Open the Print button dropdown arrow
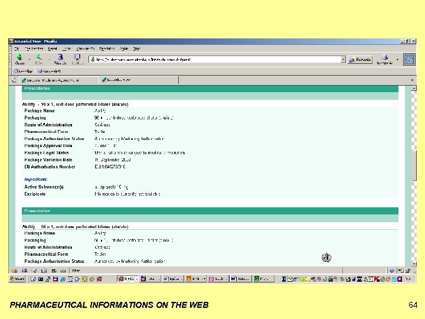This screenshot has height=319, width=425. 397,60
